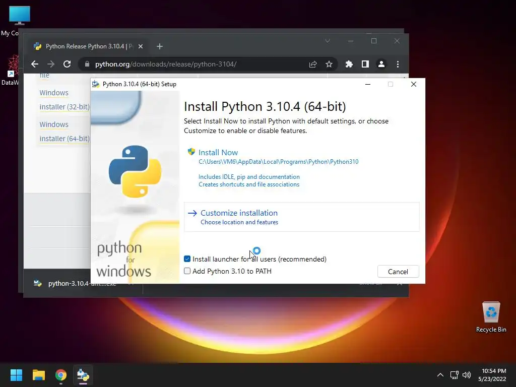This screenshot has width=516, height=387.
Task: Open File Explorer from taskbar
Action: point(38,375)
